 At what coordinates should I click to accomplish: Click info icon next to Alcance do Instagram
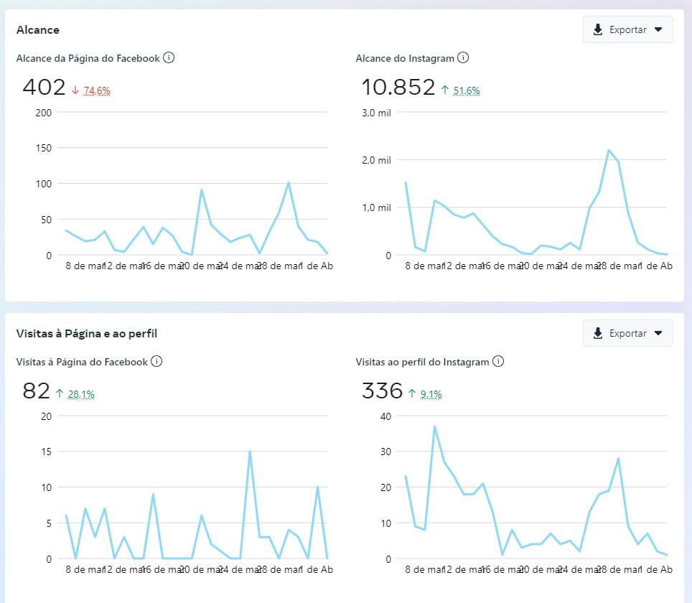463,58
